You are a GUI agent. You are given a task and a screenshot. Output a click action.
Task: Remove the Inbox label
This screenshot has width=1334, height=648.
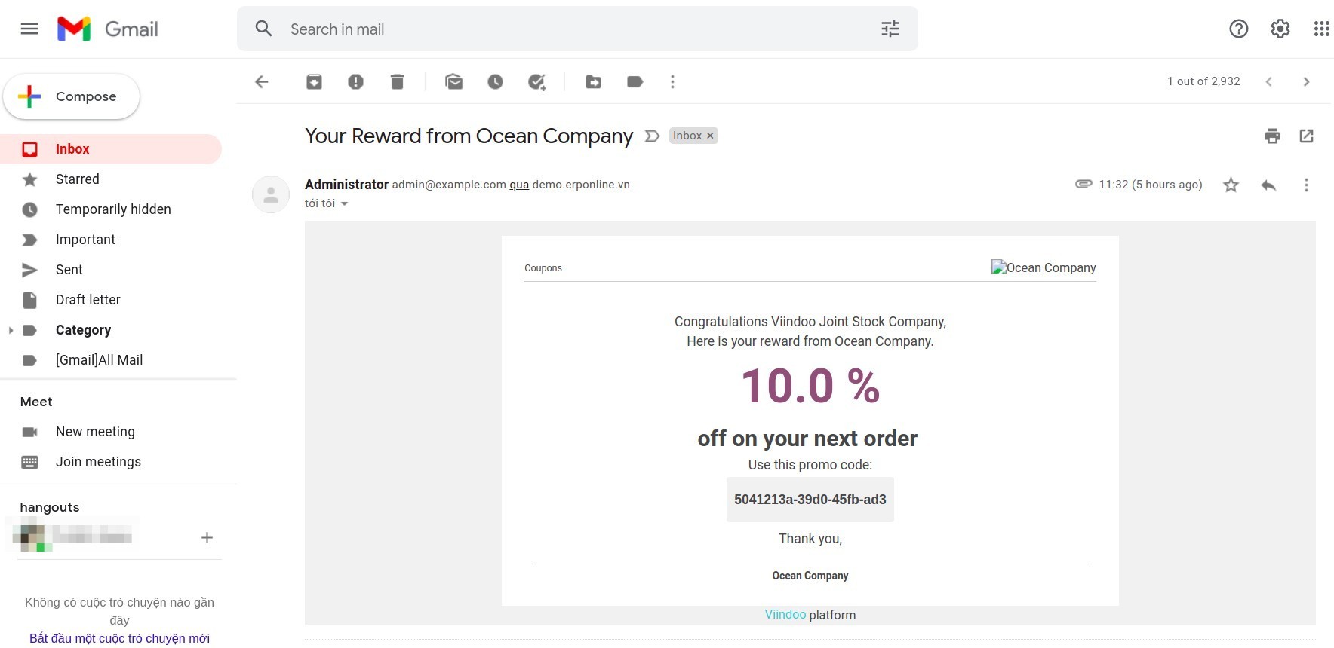coord(710,136)
